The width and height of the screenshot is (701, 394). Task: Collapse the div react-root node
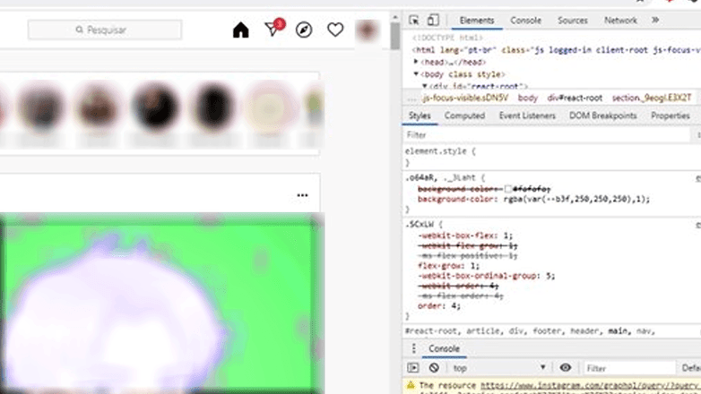pos(425,85)
